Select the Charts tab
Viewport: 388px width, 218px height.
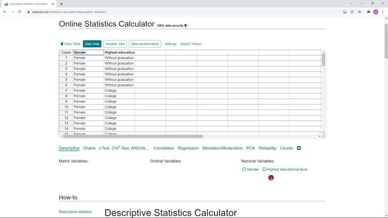click(x=89, y=148)
